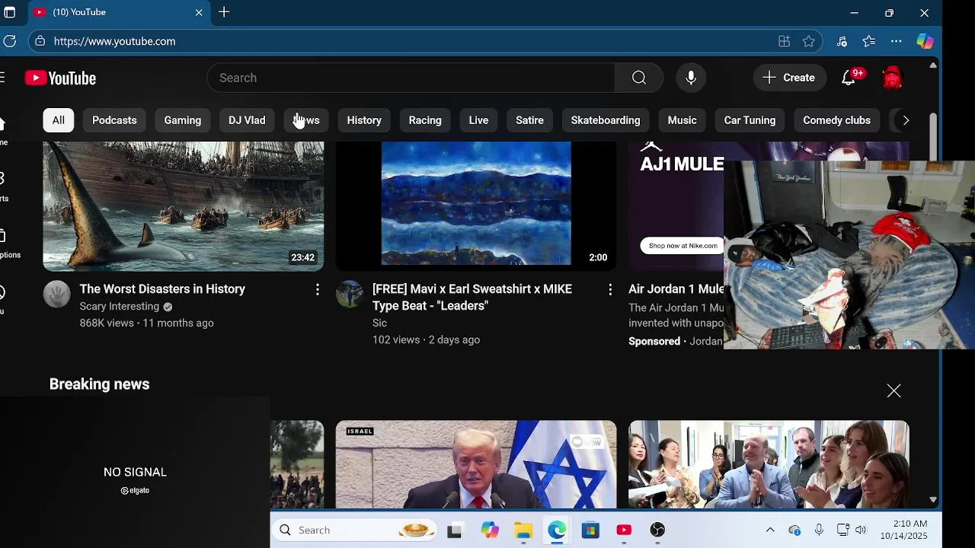Open the notifications bell
The width and height of the screenshot is (975, 548).
(x=849, y=78)
